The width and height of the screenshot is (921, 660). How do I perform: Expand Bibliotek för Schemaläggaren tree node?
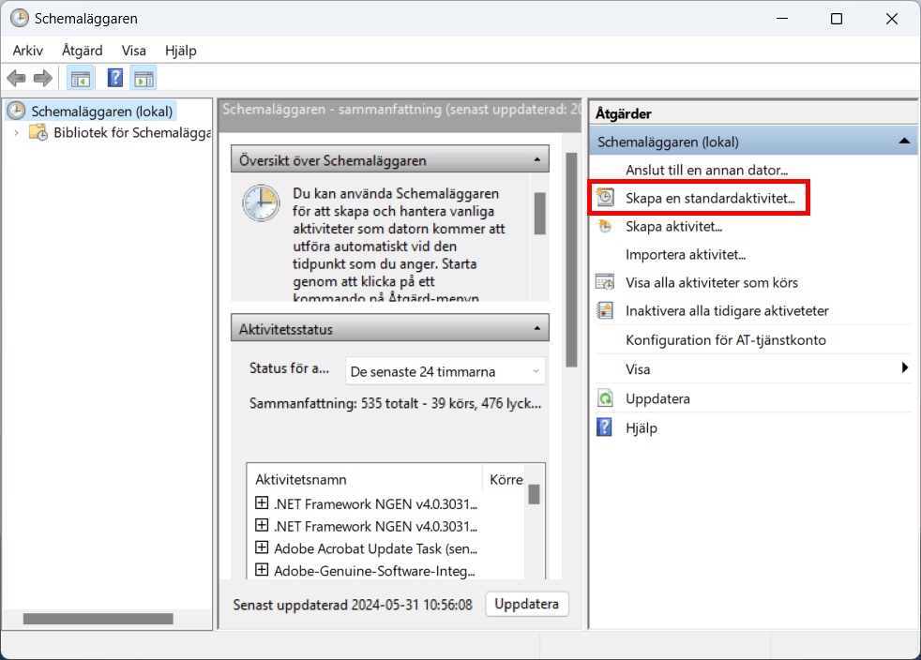(17, 133)
